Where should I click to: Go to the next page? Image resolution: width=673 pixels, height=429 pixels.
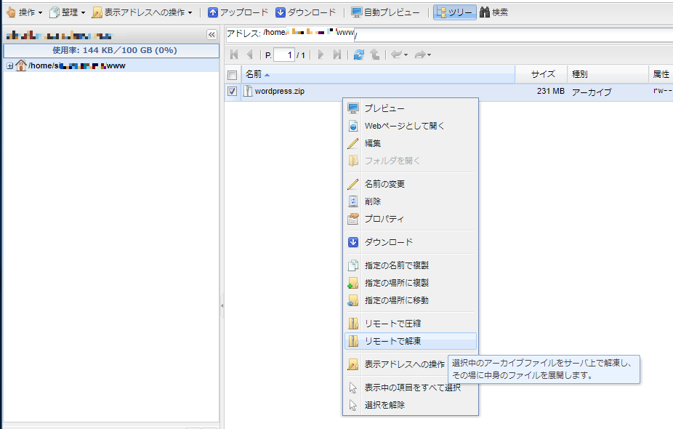click(321, 55)
